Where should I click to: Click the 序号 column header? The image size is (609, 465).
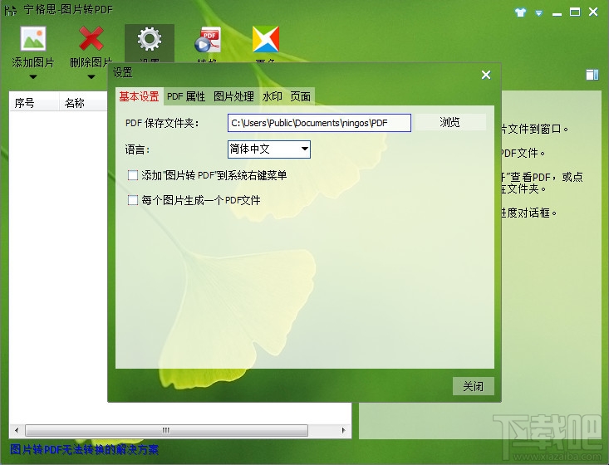pos(34,103)
